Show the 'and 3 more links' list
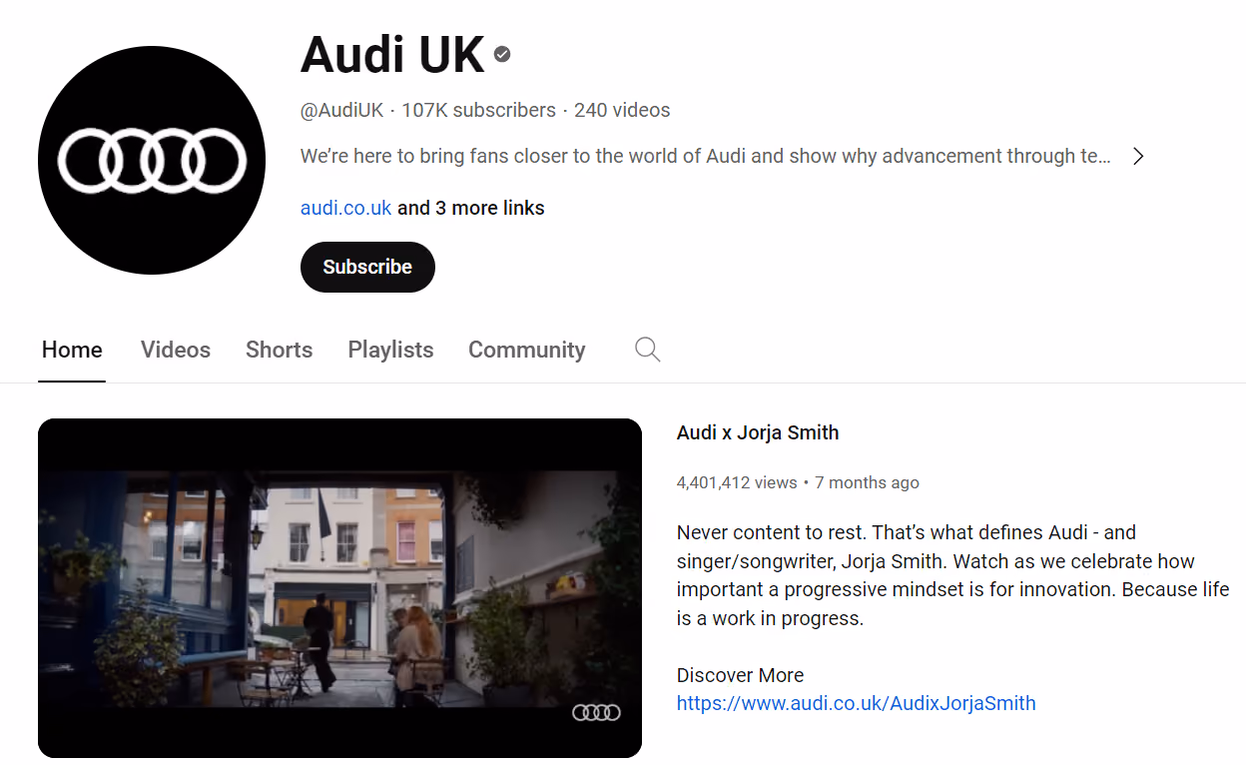Image resolution: width=1246 pixels, height=765 pixels. 471,208
